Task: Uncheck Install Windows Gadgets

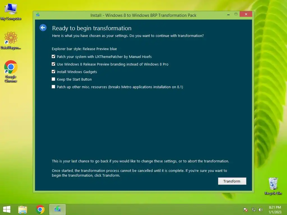Action: (54, 71)
